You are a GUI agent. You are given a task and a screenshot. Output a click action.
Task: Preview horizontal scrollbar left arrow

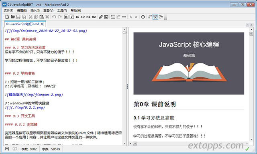131,144
